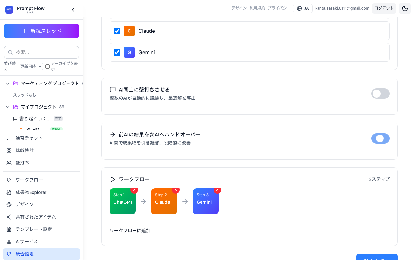Select the マイプロジェクト folder icon
The width and height of the screenshot is (416, 260).
[x=16, y=107]
